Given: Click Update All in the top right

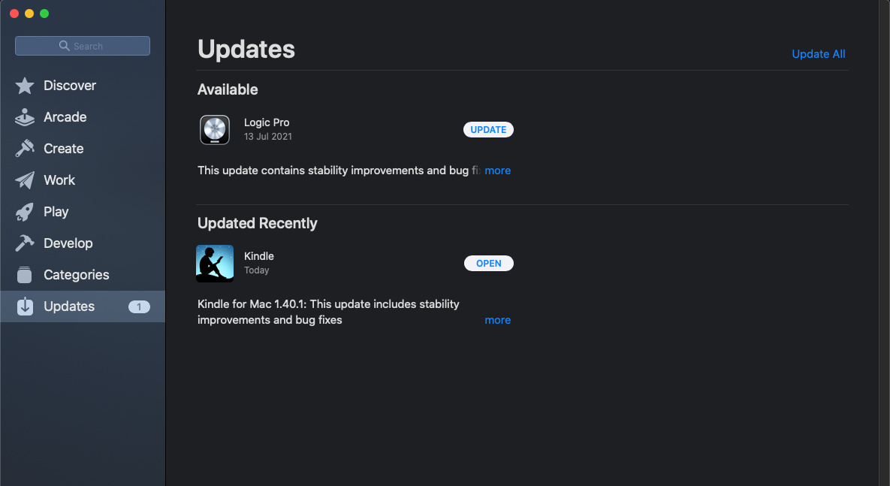Looking at the screenshot, I should [x=818, y=53].
